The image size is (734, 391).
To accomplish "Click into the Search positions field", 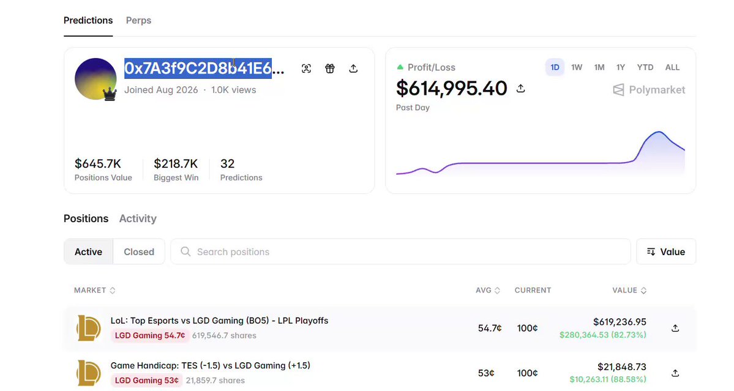I will pyautogui.click(x=401, y=251).
